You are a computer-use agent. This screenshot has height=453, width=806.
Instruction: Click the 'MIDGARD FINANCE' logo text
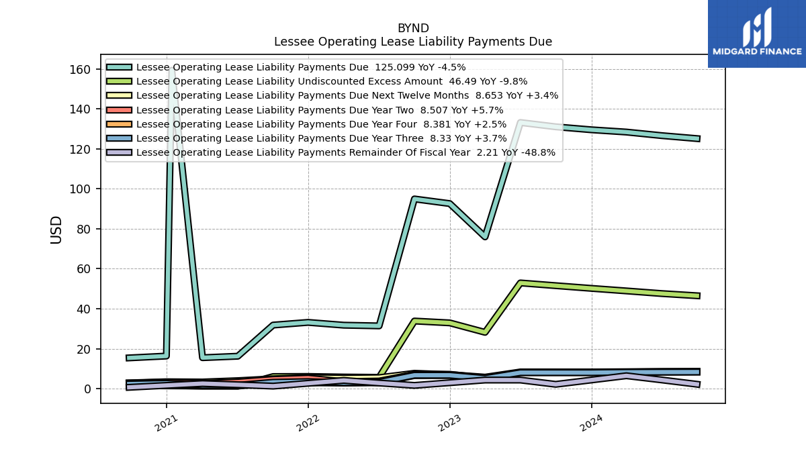[757, 51]
